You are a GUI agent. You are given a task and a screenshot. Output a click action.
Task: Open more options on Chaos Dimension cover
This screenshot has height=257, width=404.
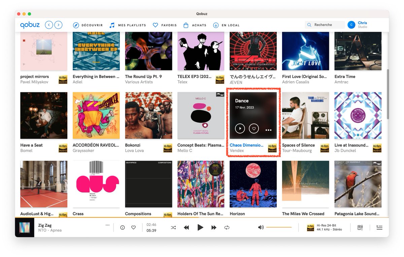coord(268,130)
